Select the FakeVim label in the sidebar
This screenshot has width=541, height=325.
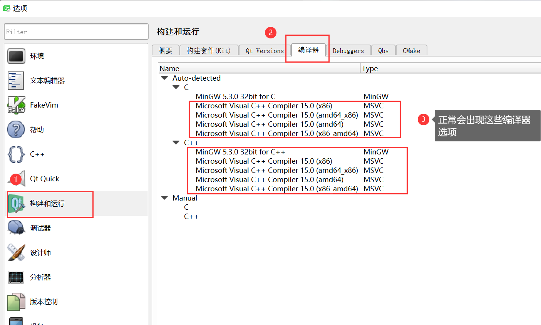coord(44,105)
